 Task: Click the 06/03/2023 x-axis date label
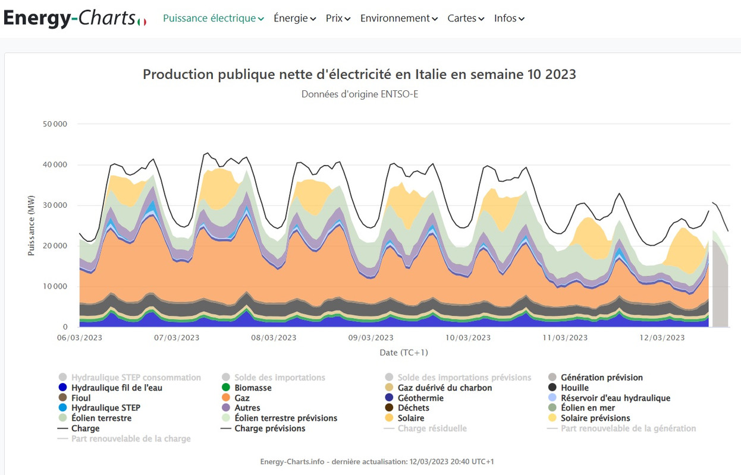coord(80,337)
